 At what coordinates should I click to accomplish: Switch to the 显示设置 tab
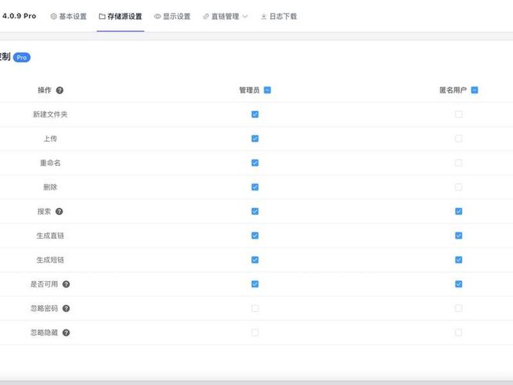tap(172, 17)
